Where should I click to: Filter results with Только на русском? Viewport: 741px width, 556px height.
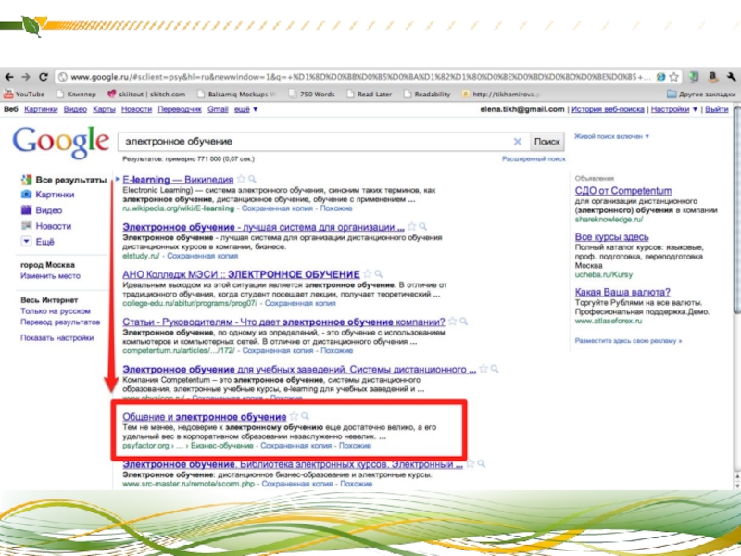click(x=56, y=311)
